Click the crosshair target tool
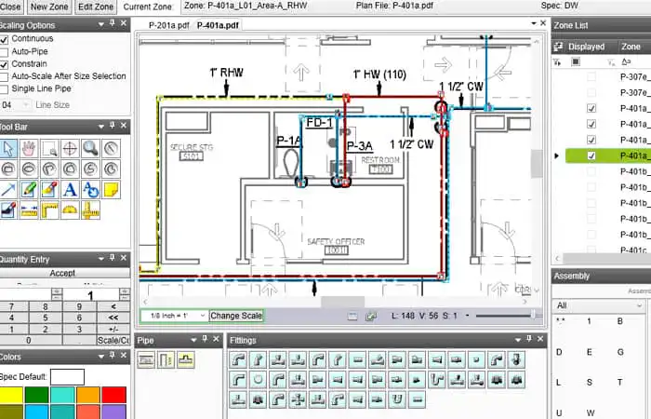This screenshot has width=651, height=419. tap(70, 148)
